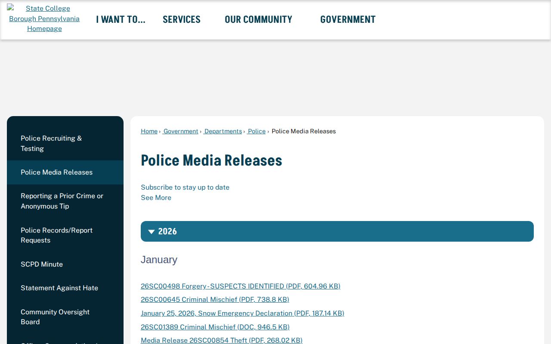
Task: Click the January month heading
Action: (159, 260)
